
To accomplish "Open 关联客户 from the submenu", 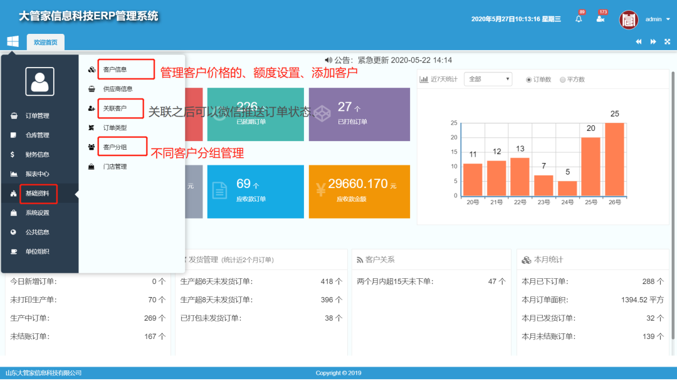I will 115,108.
